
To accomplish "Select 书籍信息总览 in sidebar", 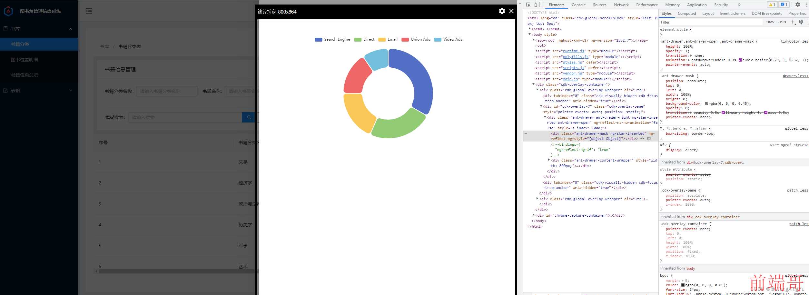I will (39, 75).
